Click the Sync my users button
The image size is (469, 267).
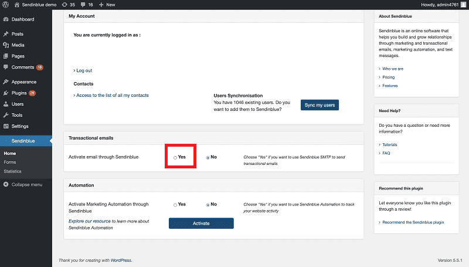[x=320, y=105]
